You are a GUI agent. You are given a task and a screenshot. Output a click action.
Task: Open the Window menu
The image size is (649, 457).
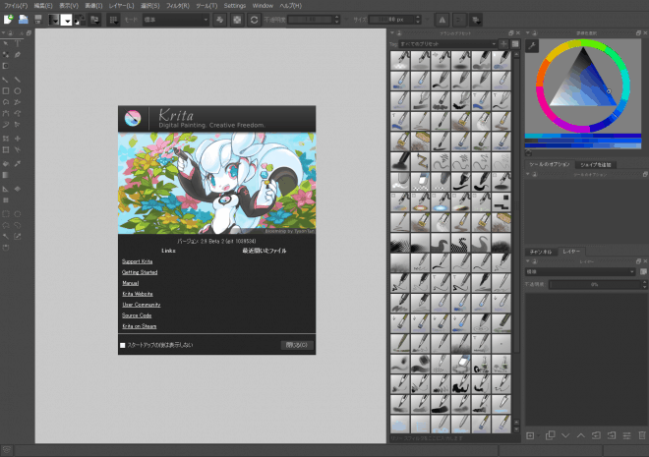(263, 6)
